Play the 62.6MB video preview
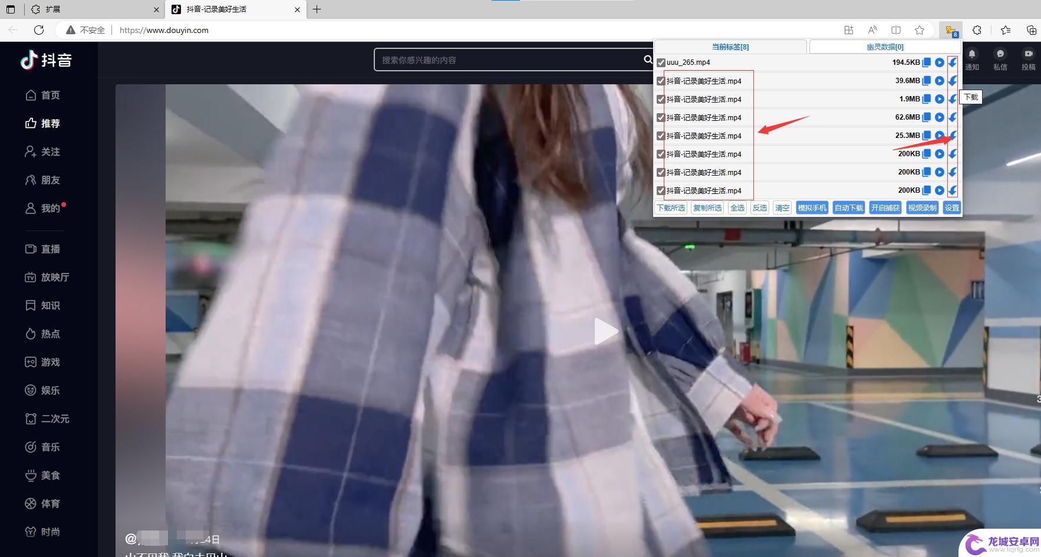 [x=940, y=117]
